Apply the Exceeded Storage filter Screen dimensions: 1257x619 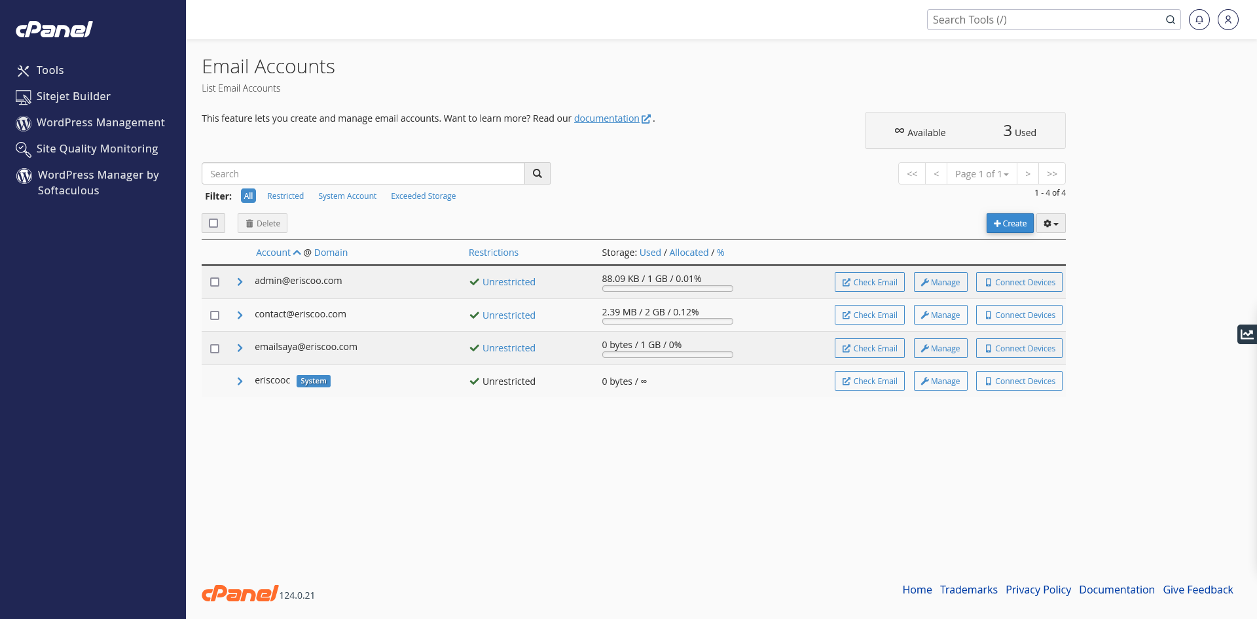423,196
